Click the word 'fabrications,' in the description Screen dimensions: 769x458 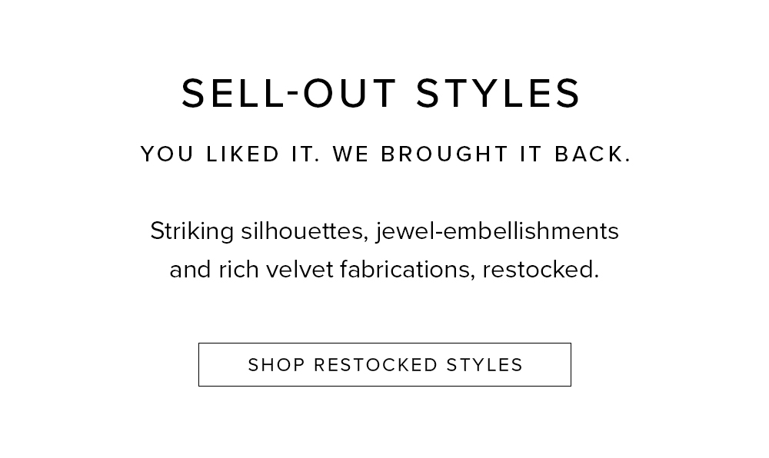pyautogui.click(x=408, y=270)
